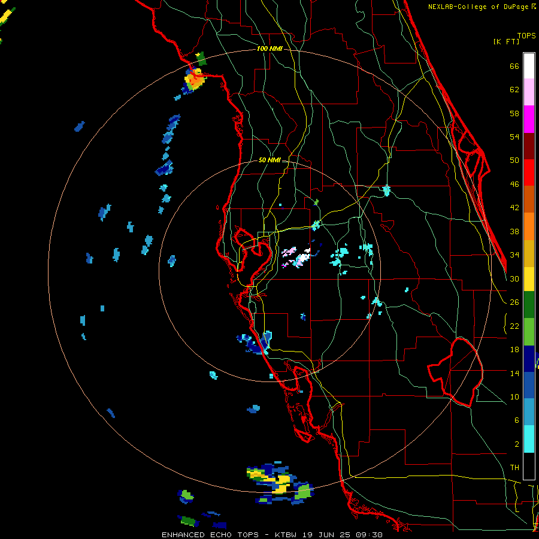539x539 pixels.
Task: Click the "30" legend value
Action: click(x=514, y=278)
